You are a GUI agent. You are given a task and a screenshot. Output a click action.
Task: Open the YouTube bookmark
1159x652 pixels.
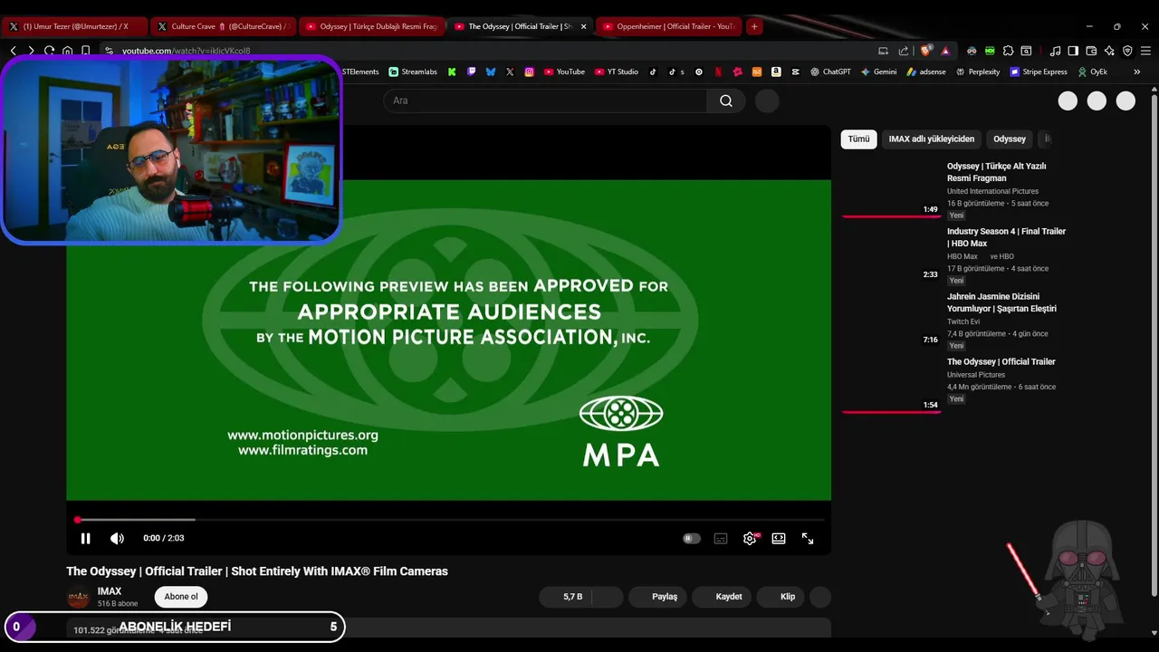click(x=564, y=72)
